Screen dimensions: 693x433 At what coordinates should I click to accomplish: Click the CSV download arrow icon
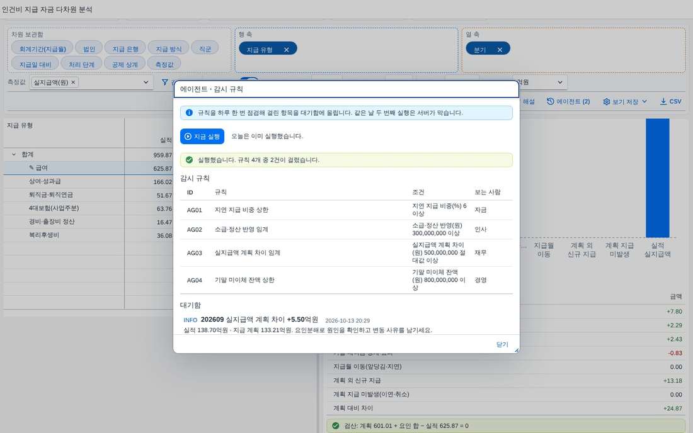point(663,101)
